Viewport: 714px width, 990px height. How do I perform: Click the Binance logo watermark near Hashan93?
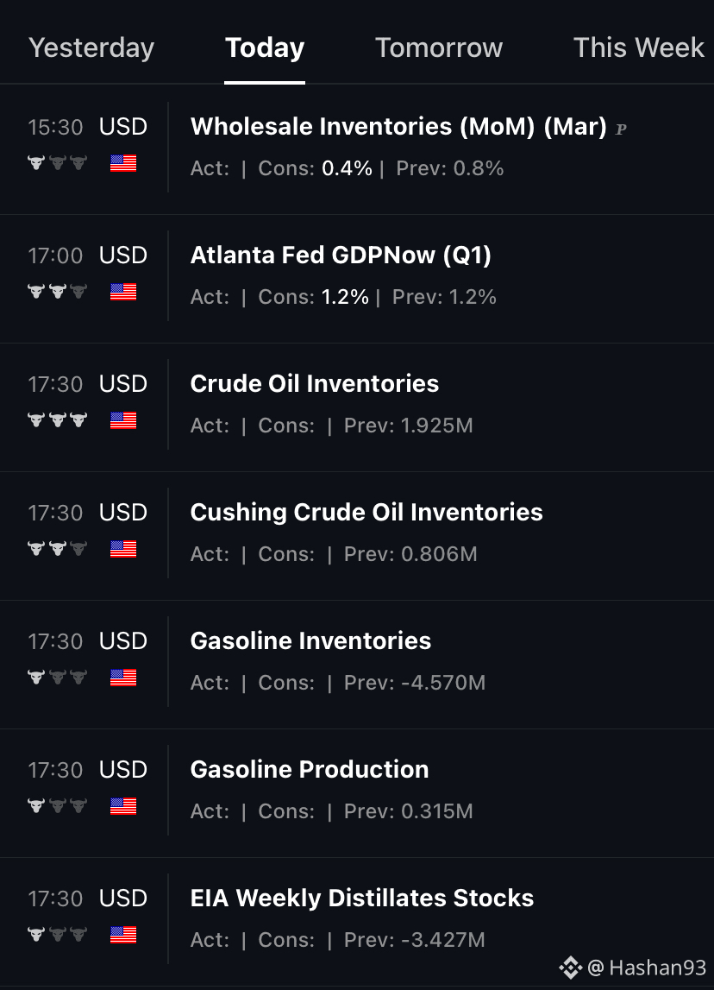pos(571,968)
